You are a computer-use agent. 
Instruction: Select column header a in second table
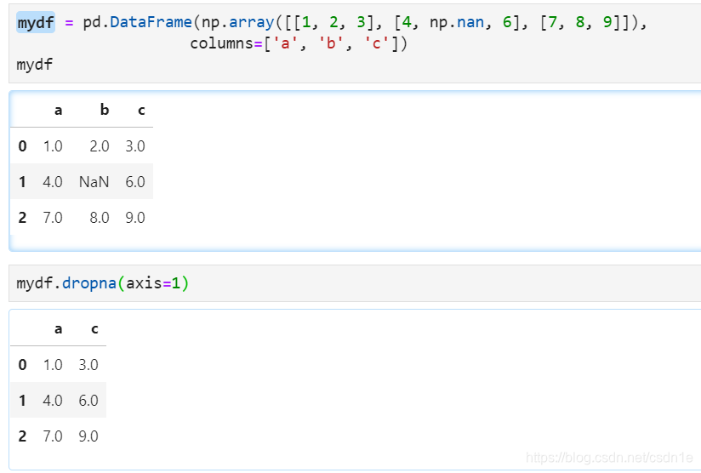point(58,329)
